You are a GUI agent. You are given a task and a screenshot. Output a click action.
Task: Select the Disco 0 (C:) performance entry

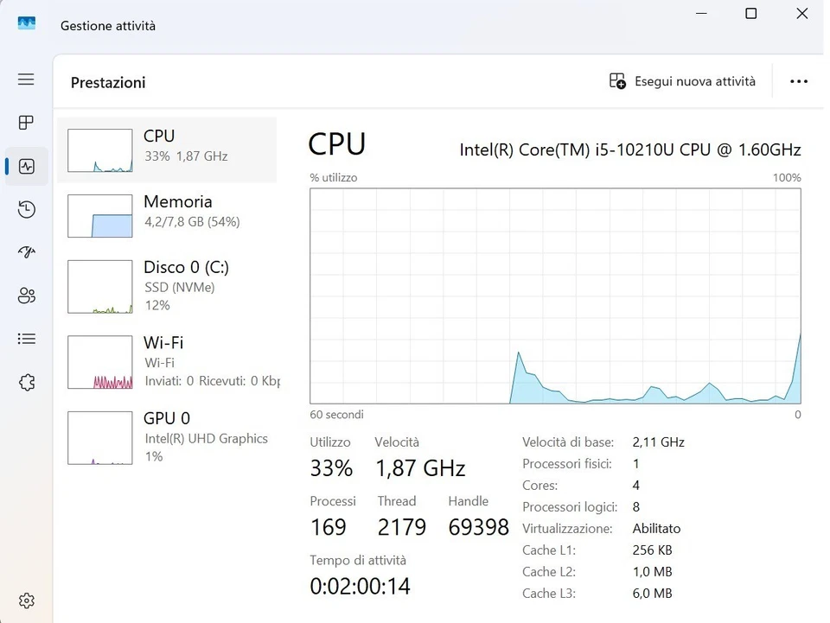167,287
